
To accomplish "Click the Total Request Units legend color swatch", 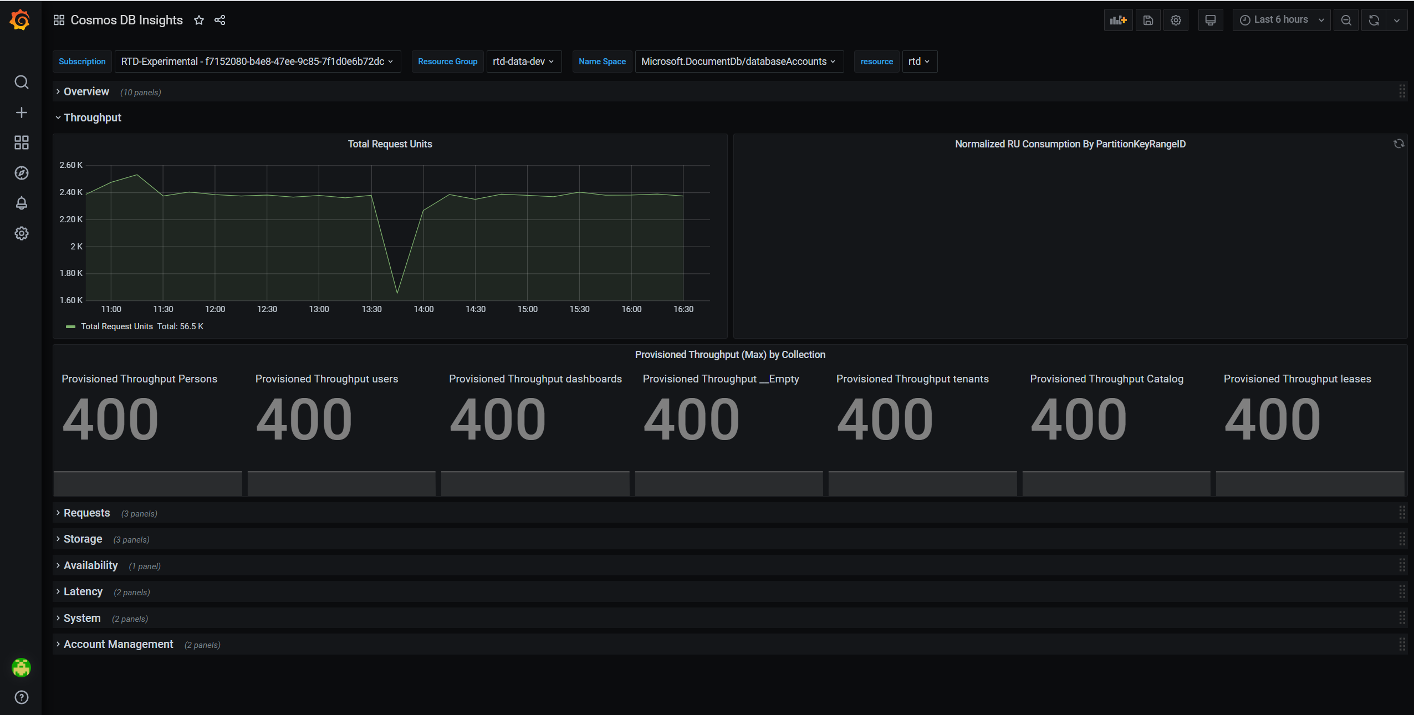I will point(70,326).
